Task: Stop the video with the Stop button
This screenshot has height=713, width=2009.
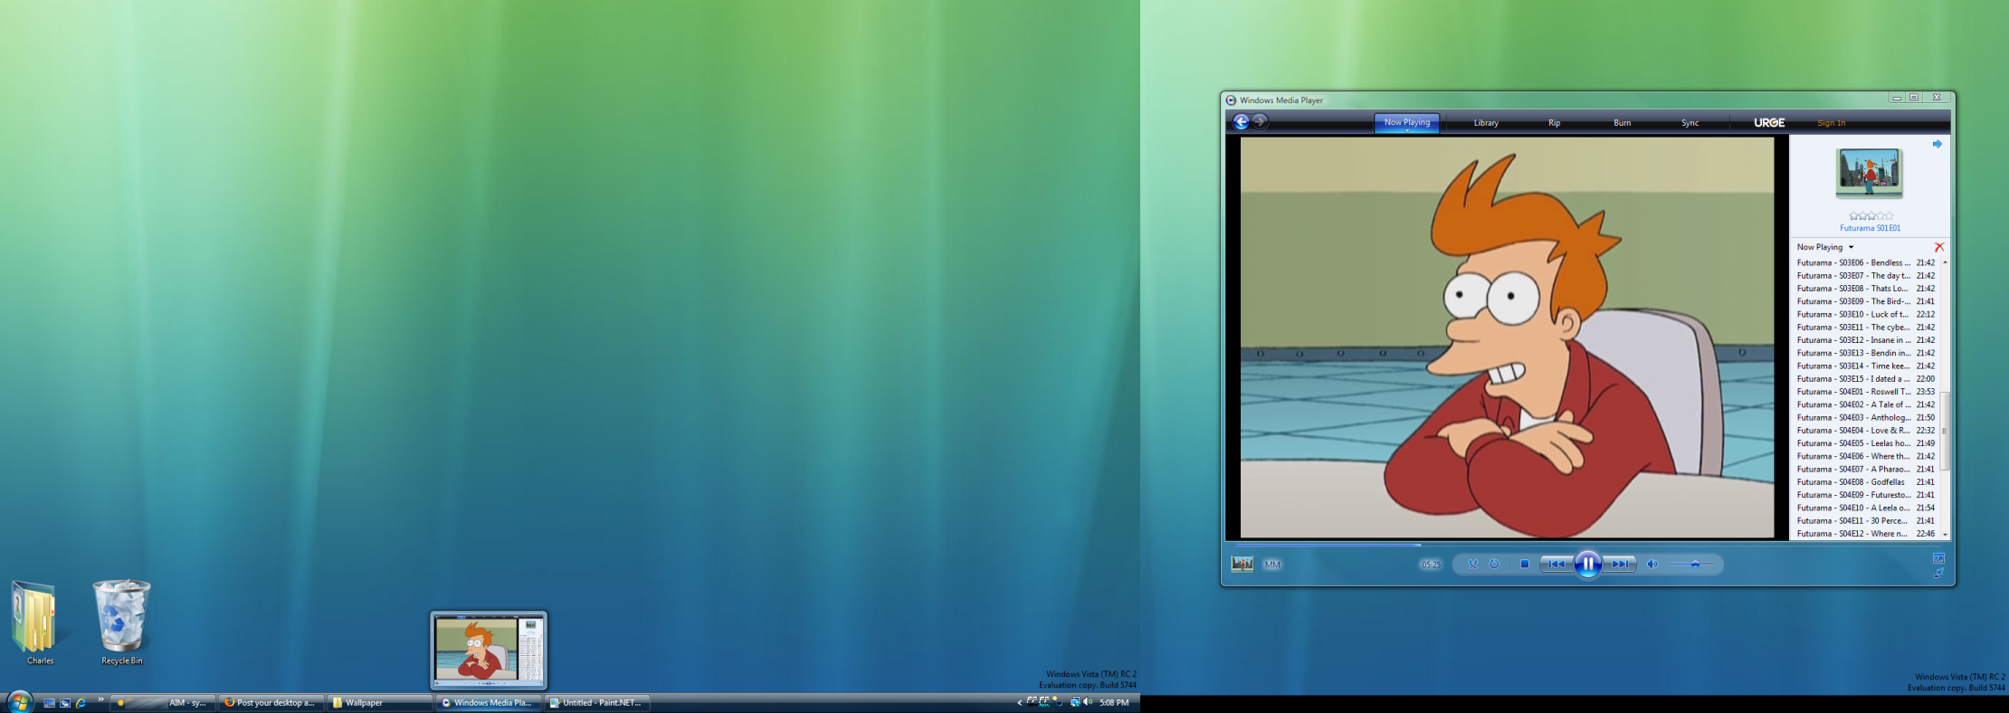Action: click(1525, 564)
